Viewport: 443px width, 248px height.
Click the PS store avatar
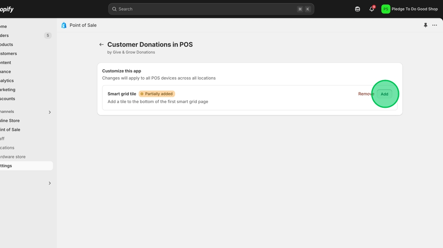click(385, 9)
